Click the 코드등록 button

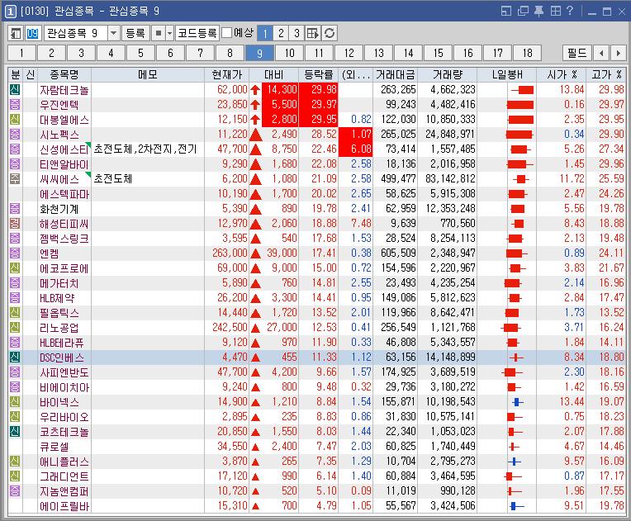[x=197, y=33]
